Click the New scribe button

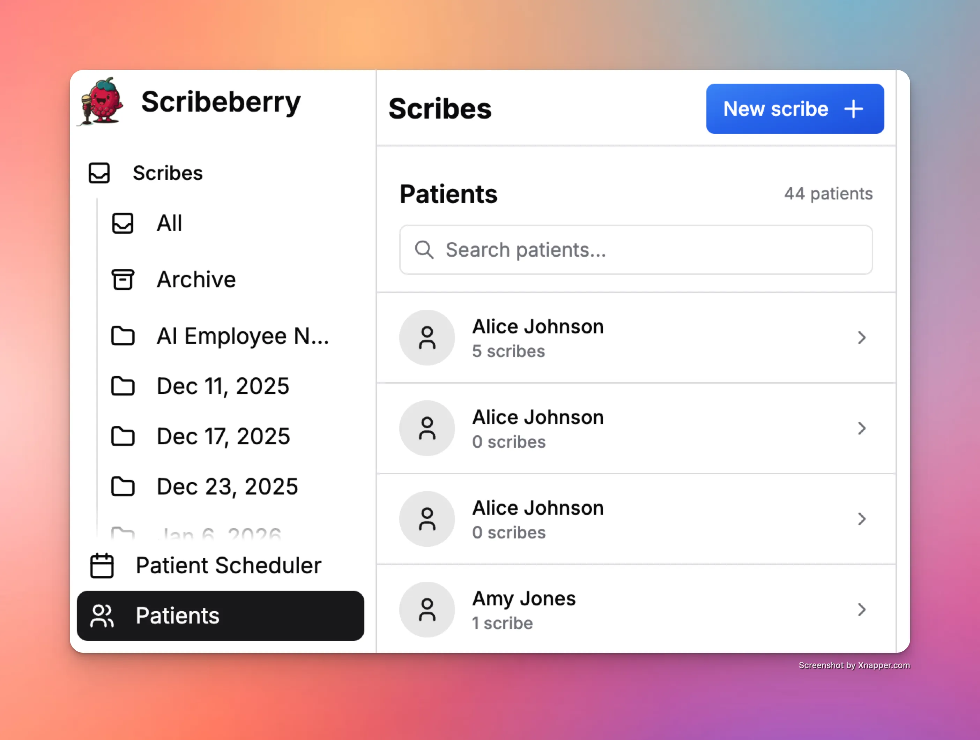(x=794, y=109)
